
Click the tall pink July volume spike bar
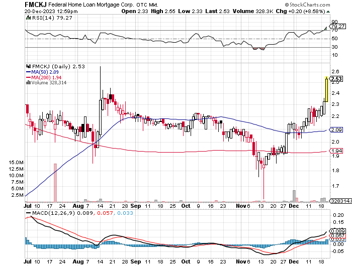tap(55, 183)
